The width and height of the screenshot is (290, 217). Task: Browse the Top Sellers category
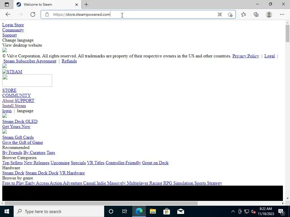coord(12,163)
